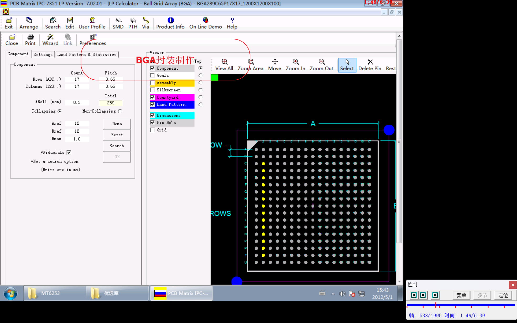This screenshot has width=517, height=323.
Task: Toggle the Fiducials checkbox
Action: click(x=69, y=152)
